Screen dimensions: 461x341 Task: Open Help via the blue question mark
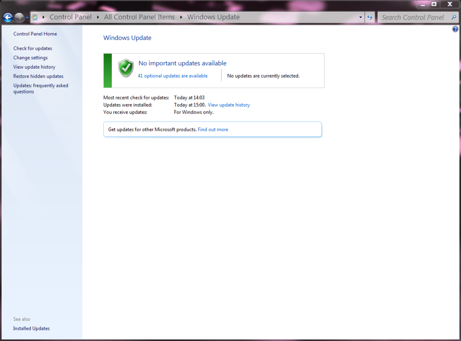pos(455,29)
